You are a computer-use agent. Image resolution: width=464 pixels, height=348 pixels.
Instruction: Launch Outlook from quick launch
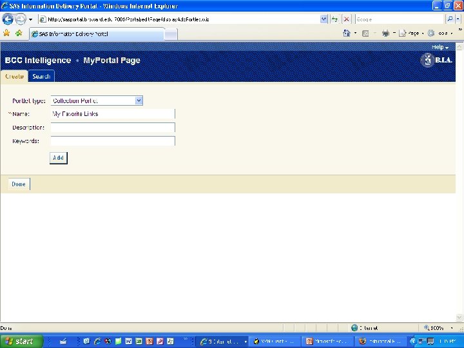[x=86, y=342]
